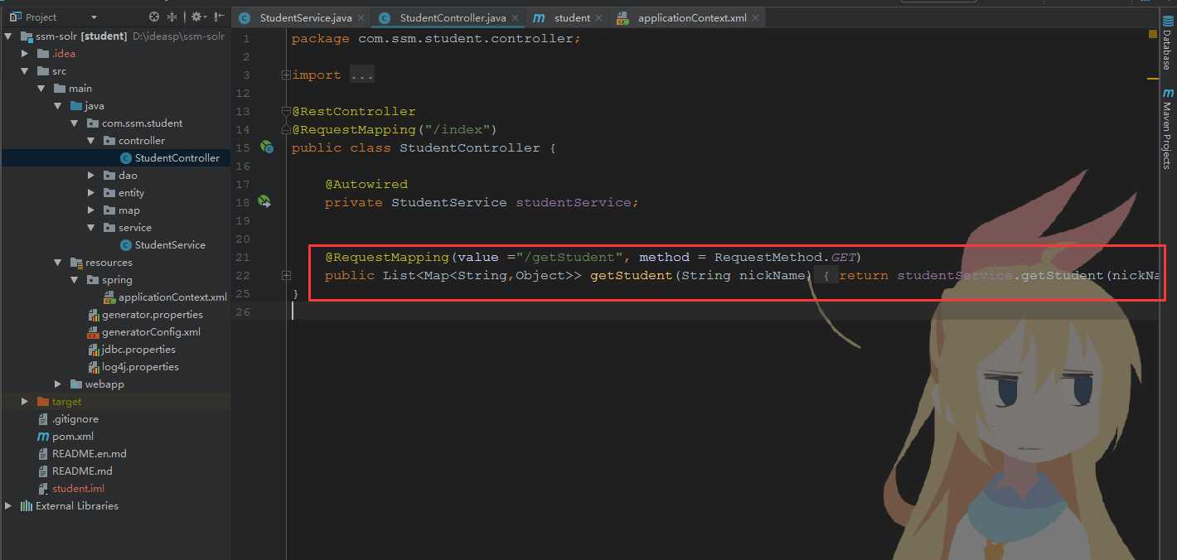Viewport: 1177px width, 560px height.
Task: Click the README.en.md file icon
Action: pyautogui.click(x=44, y=454)
